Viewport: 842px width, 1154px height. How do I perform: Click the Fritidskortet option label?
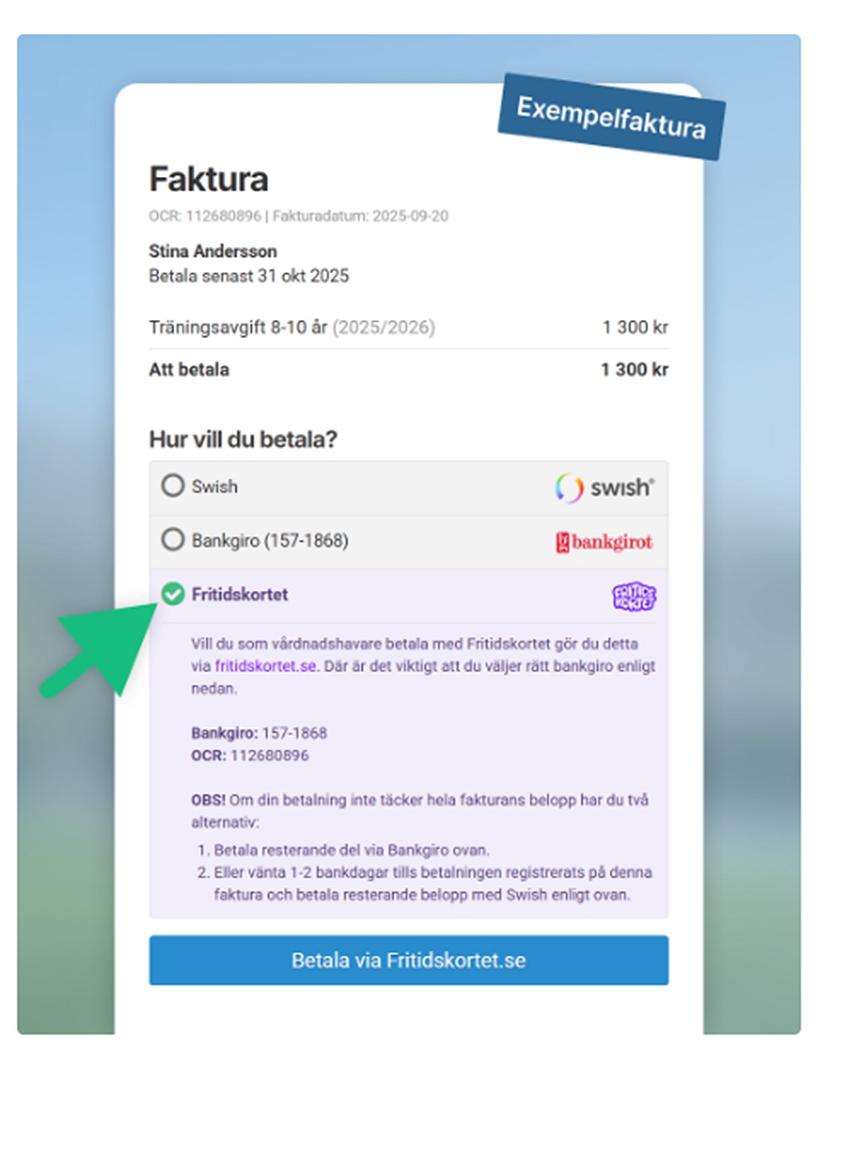click(x=240, y=595)
